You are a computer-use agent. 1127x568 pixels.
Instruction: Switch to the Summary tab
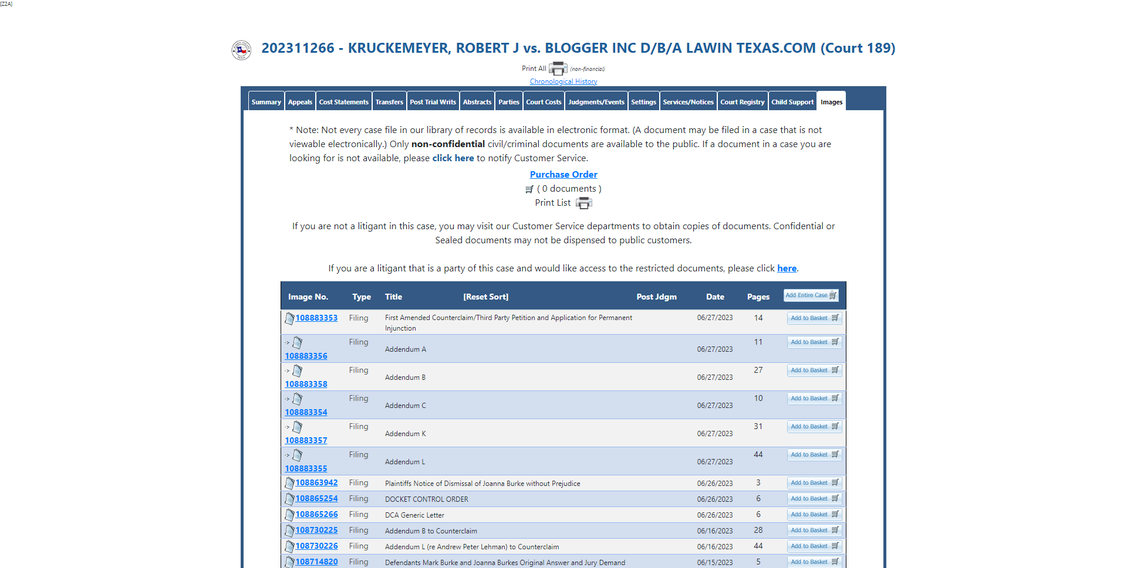(266, 101)
